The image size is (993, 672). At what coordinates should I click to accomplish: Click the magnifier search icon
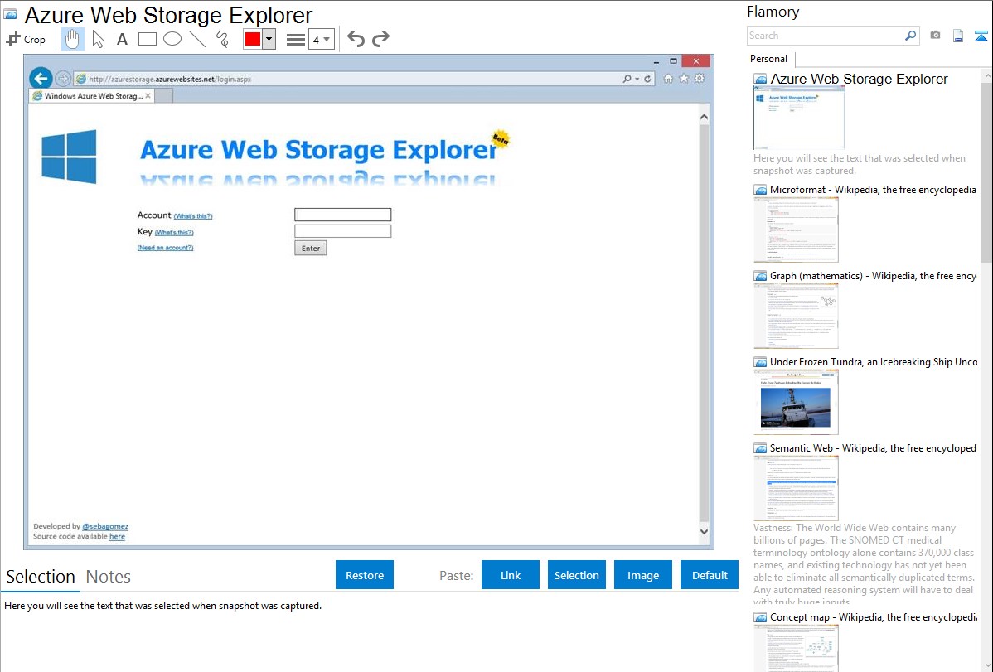click(x=911, y=36)
